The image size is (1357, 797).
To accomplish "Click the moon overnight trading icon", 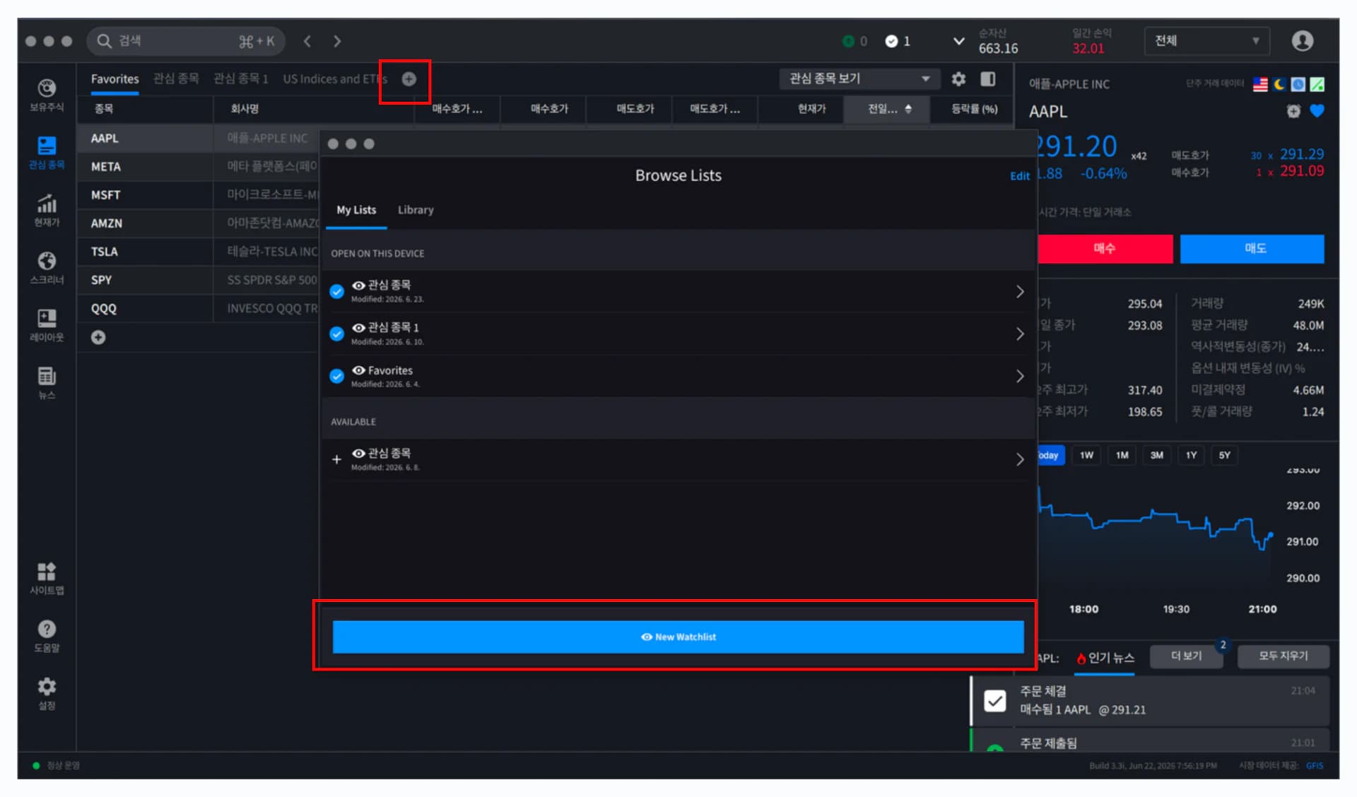I will tap(1279, 84).
